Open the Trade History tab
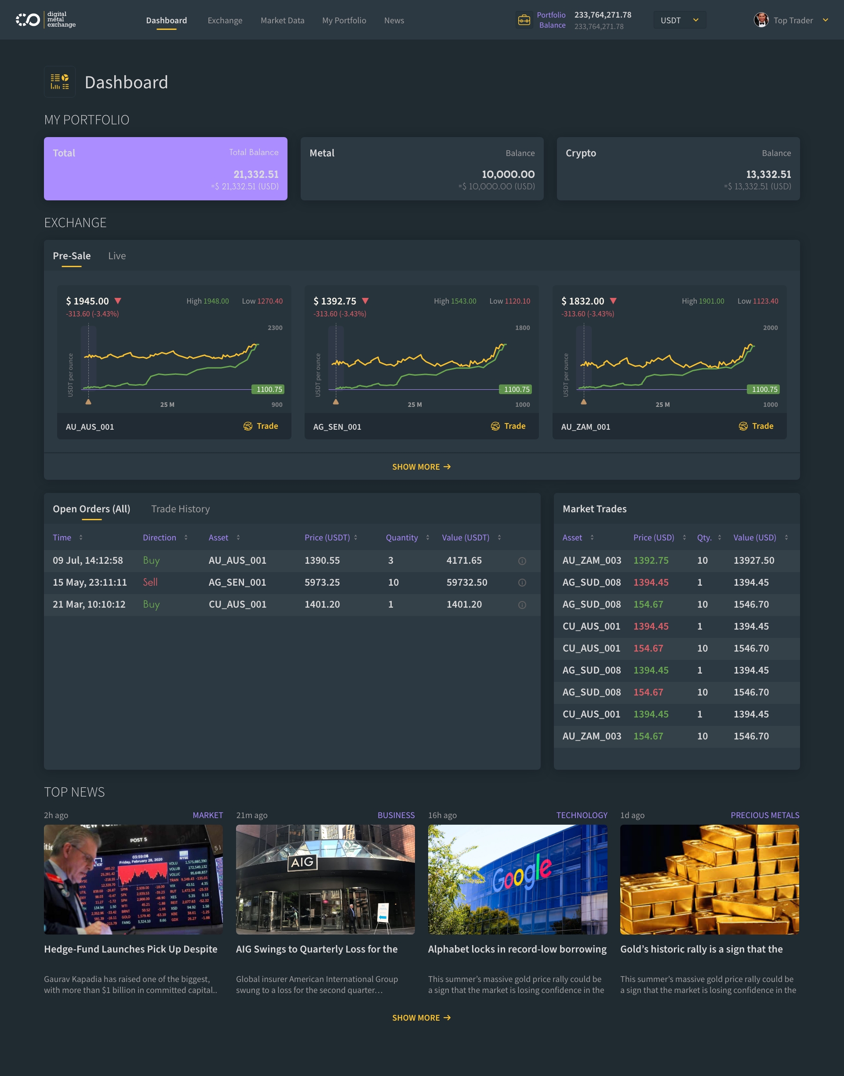The image size is (844, 1076). coord(180,509)
